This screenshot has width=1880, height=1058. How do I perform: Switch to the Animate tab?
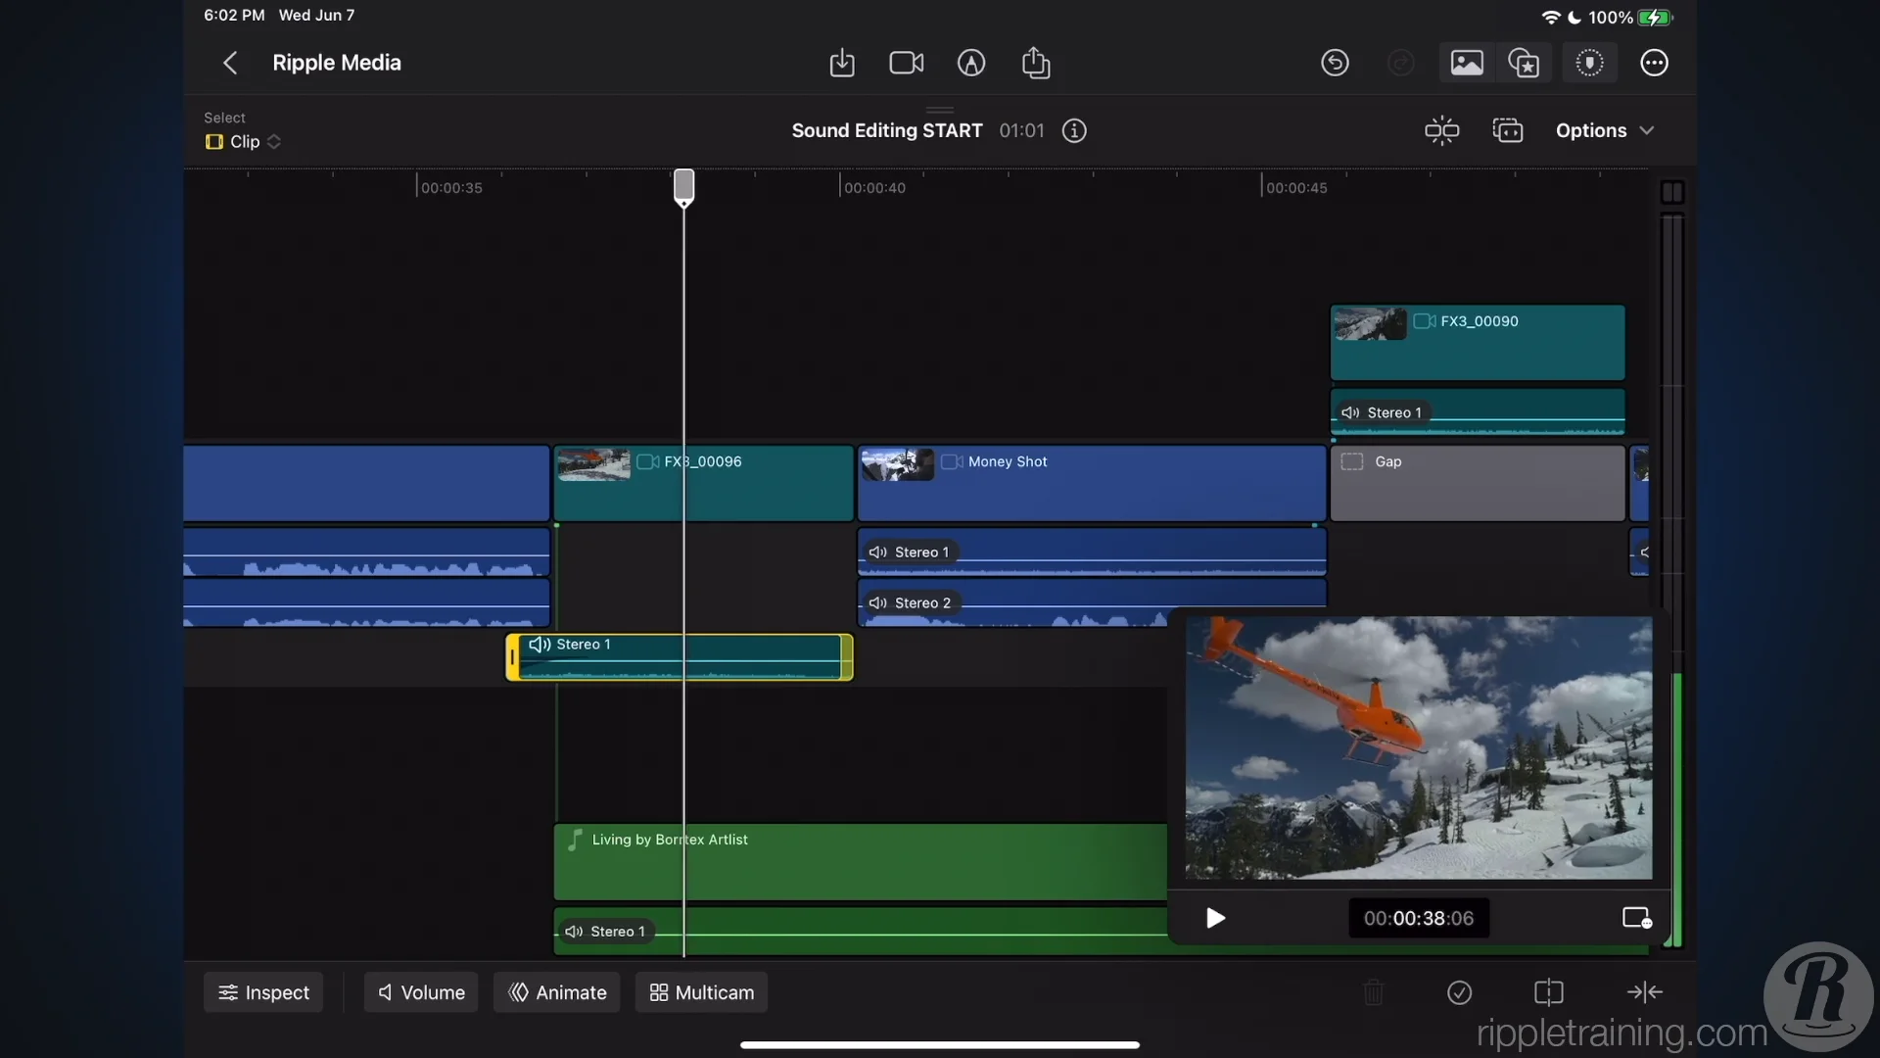(x=557, y=992)
